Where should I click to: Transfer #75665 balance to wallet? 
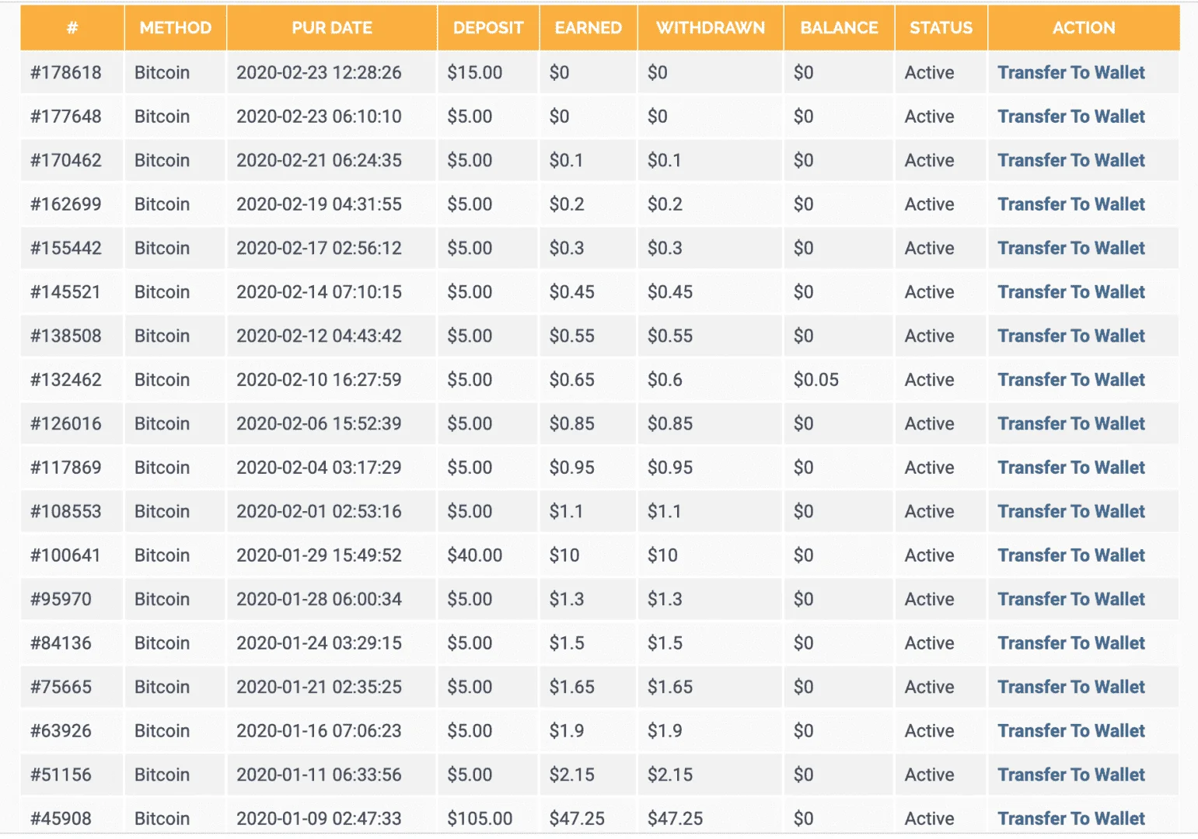tap(1071, 687)
